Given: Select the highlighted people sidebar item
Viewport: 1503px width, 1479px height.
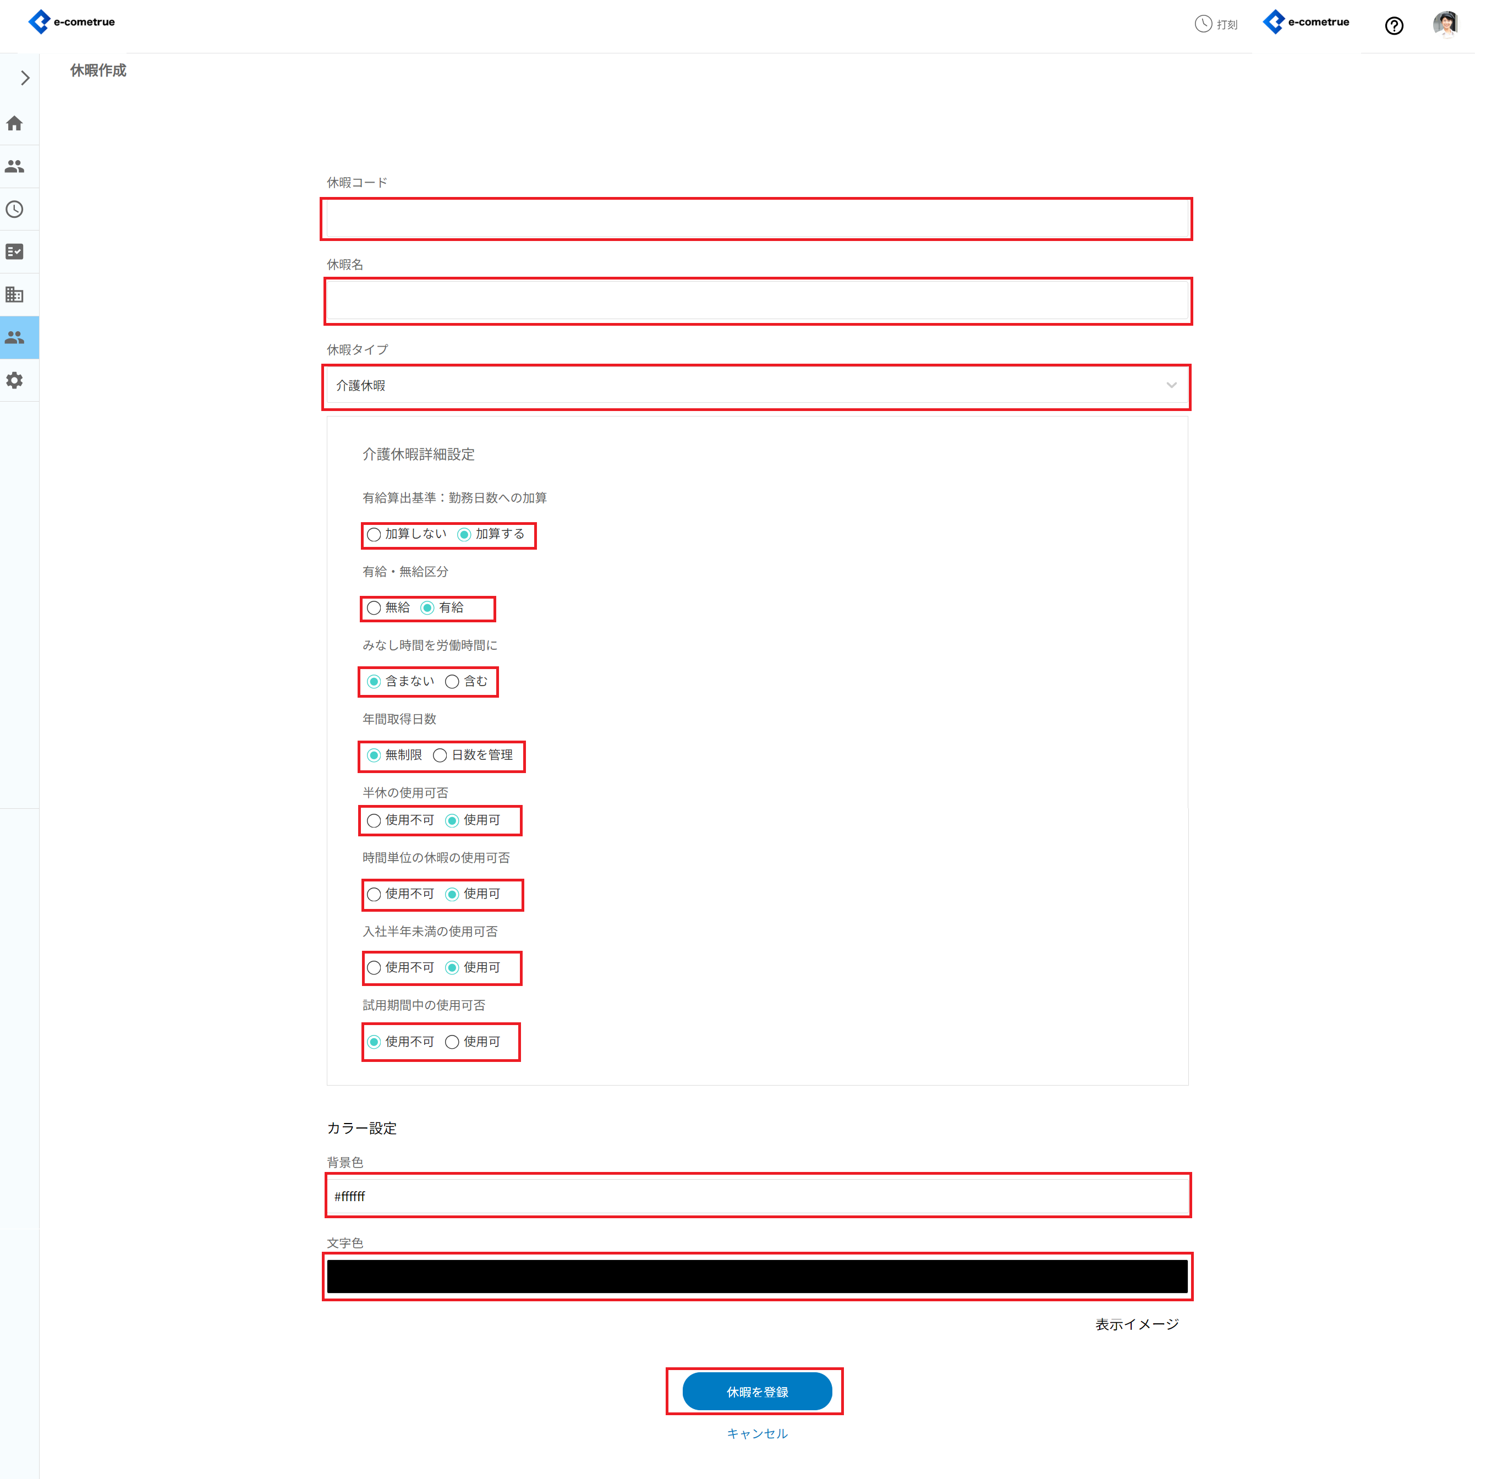Looking at the screenshot, I should pos(15,337).
